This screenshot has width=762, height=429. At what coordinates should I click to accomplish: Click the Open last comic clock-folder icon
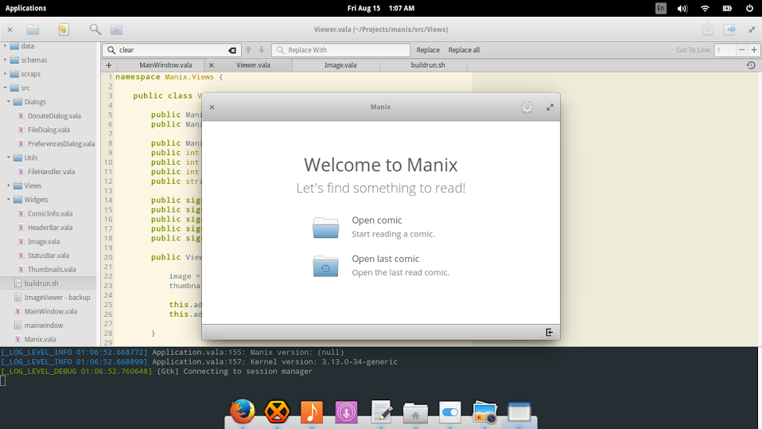325,266
